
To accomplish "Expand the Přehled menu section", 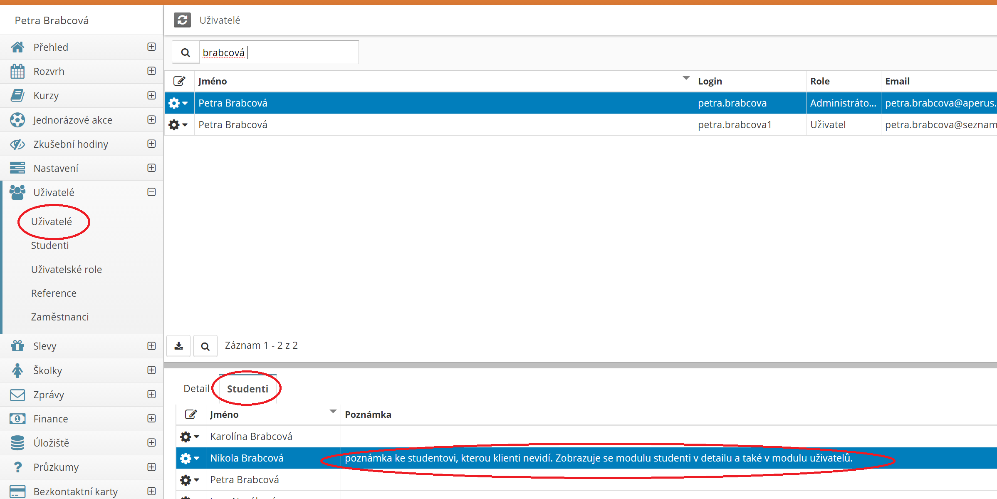I will click(151, 47).
